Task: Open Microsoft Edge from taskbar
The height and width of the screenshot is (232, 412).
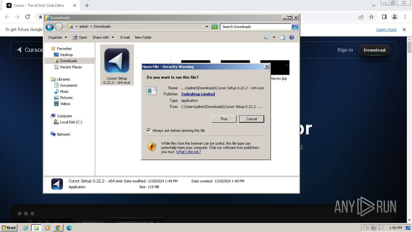Action: point(69,228)
